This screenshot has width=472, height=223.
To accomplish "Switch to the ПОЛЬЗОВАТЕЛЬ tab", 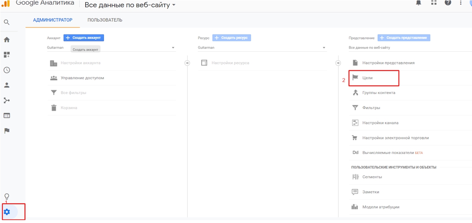I will click(105, 20).
